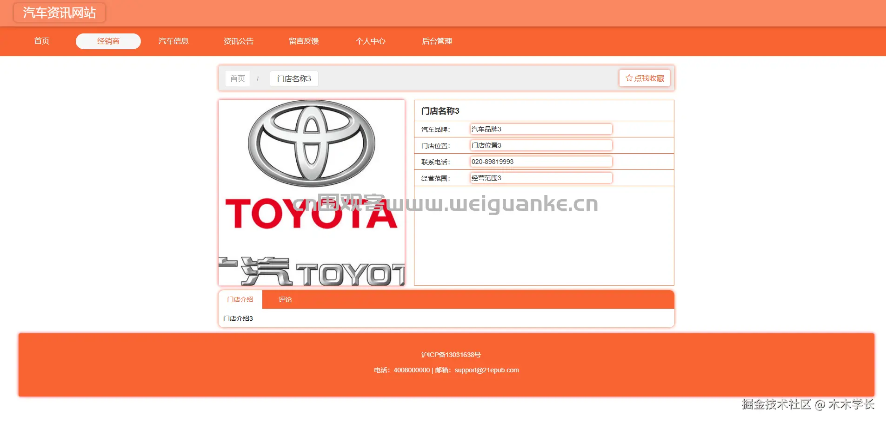Open 资讯公告 section
This screenshot has height=422, width=886.
pos(239,41)
